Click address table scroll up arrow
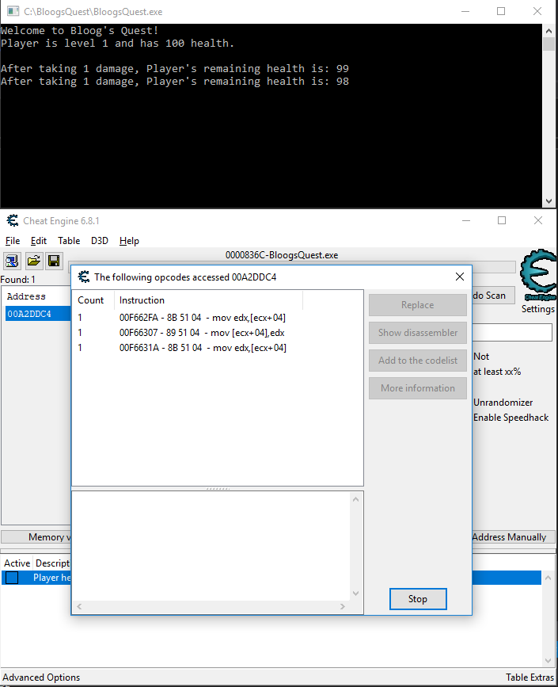 548,578
